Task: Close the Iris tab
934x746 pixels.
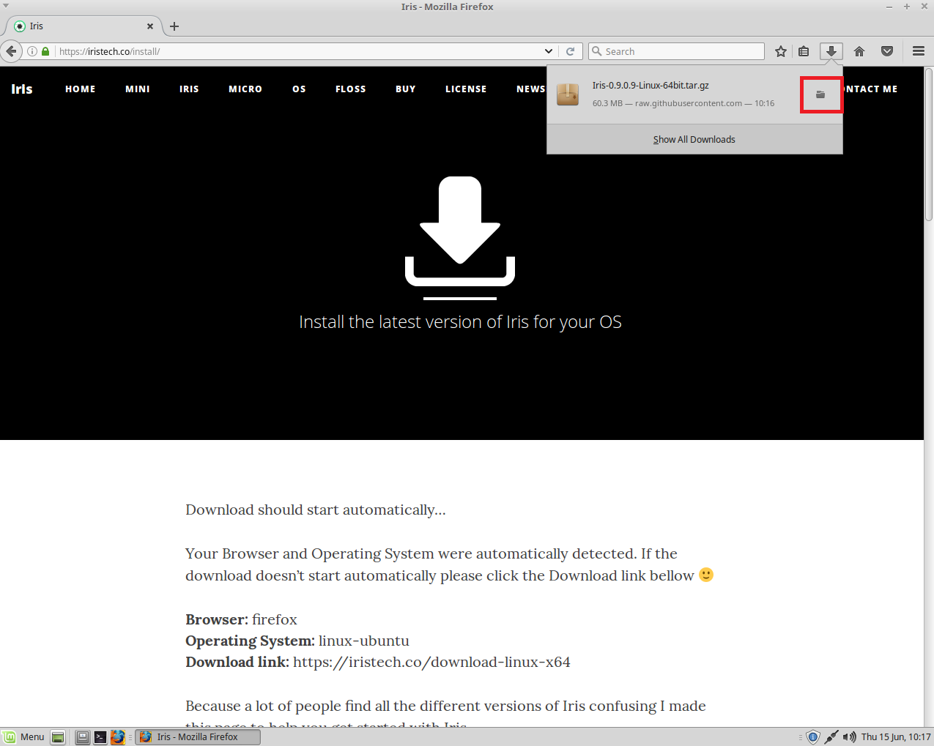Action: (150, 26)
